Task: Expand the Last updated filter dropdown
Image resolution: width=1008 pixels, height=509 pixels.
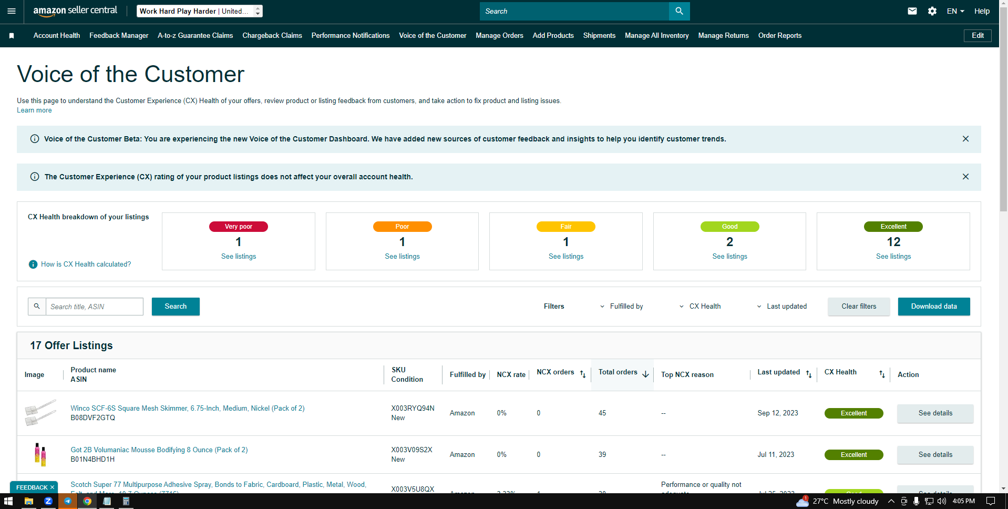Action: coord(781,307)
